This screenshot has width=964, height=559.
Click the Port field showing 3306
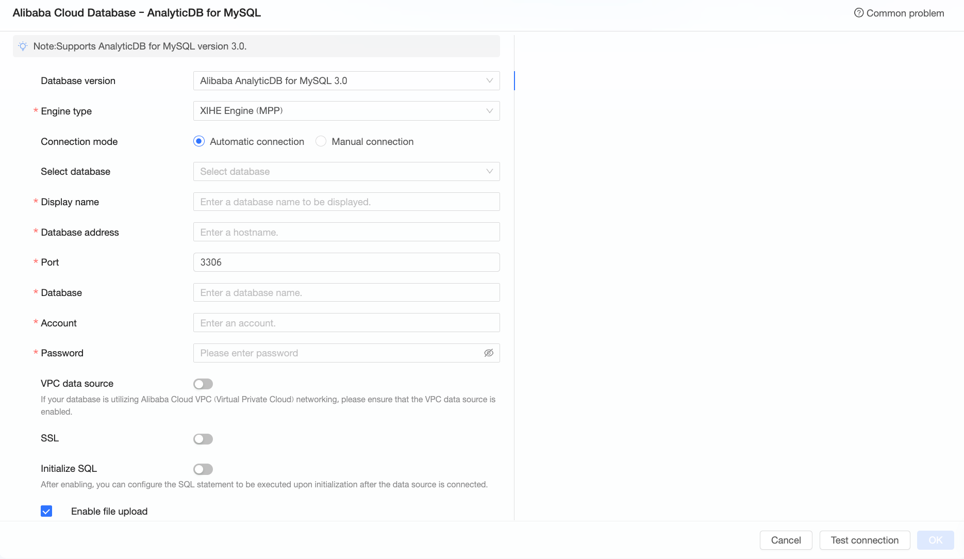346,262
